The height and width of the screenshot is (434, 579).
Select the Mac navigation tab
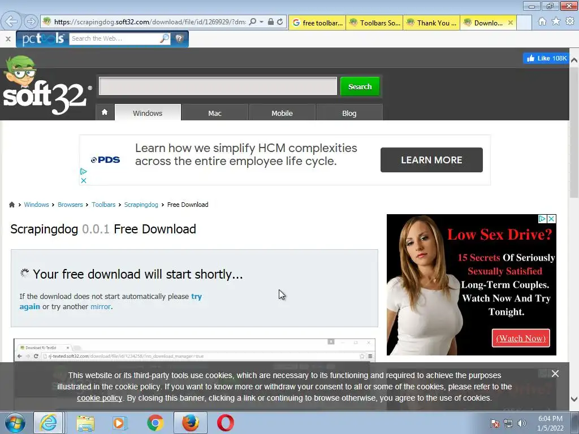coord(215,113)
